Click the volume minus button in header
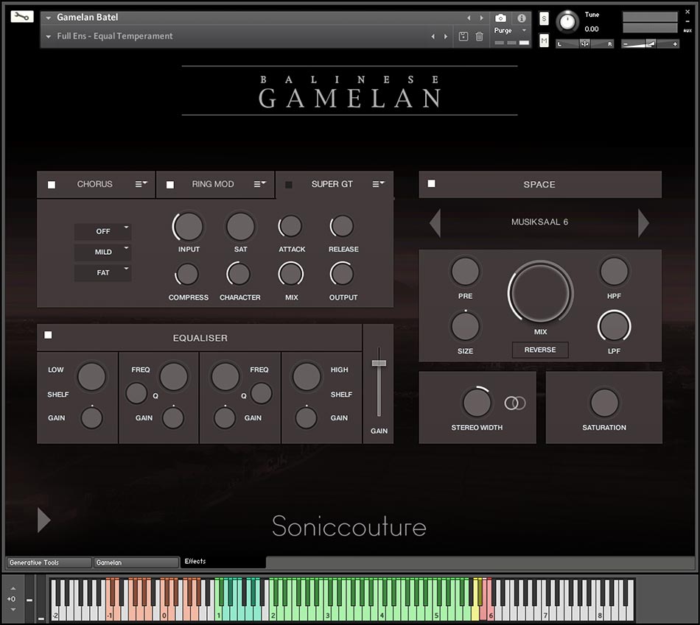 pos(626,43)
